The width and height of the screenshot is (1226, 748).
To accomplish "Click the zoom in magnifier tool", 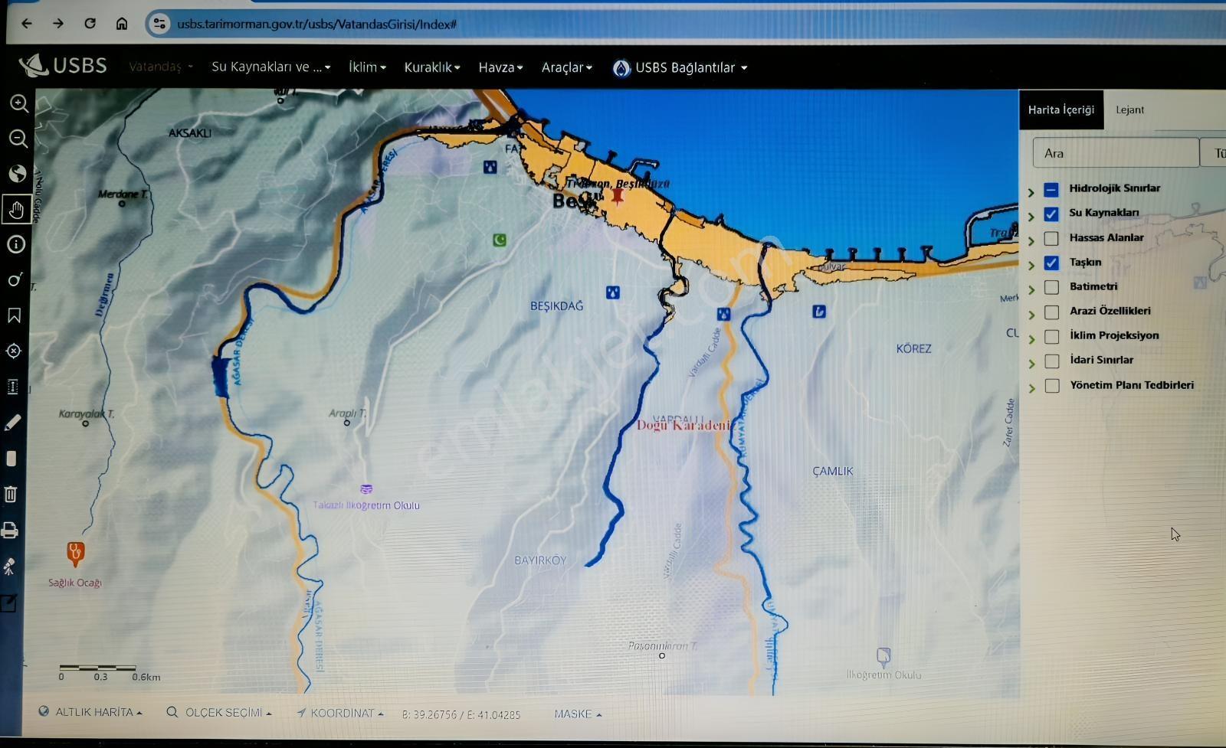I will pyautogui.click(x=18, y=103).
